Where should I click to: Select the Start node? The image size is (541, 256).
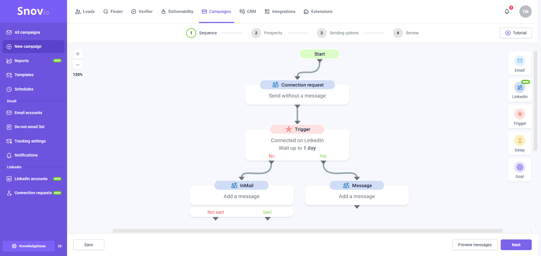pos(320,54)
